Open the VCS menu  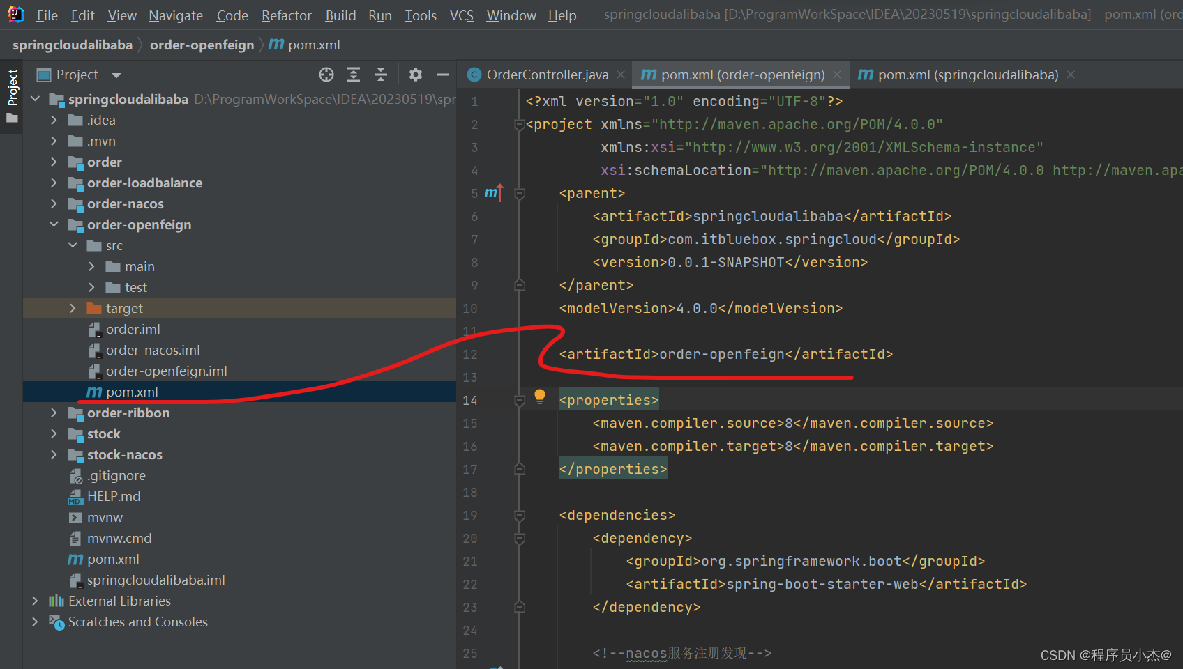point(462,15)
